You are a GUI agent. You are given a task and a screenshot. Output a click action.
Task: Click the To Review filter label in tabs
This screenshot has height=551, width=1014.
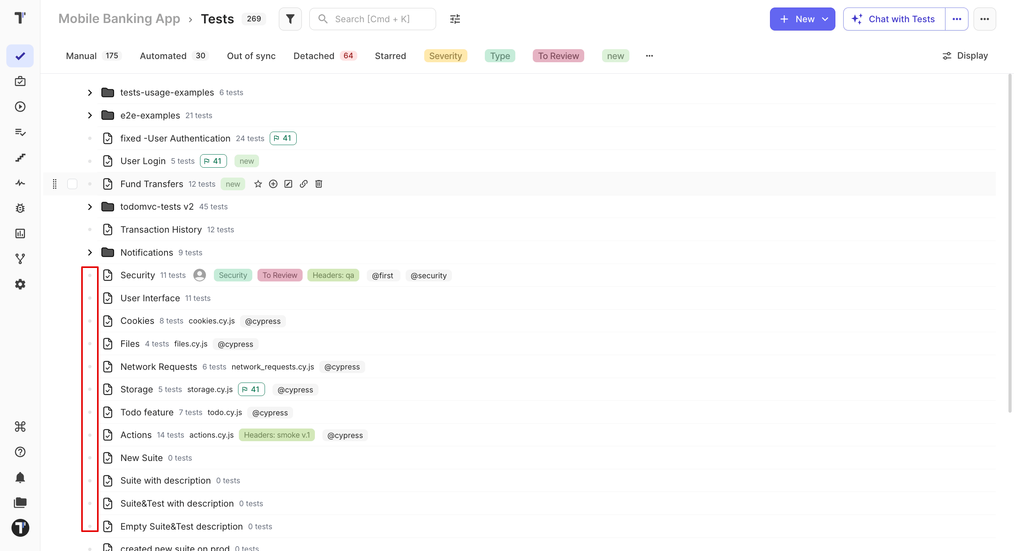point(558,56)
